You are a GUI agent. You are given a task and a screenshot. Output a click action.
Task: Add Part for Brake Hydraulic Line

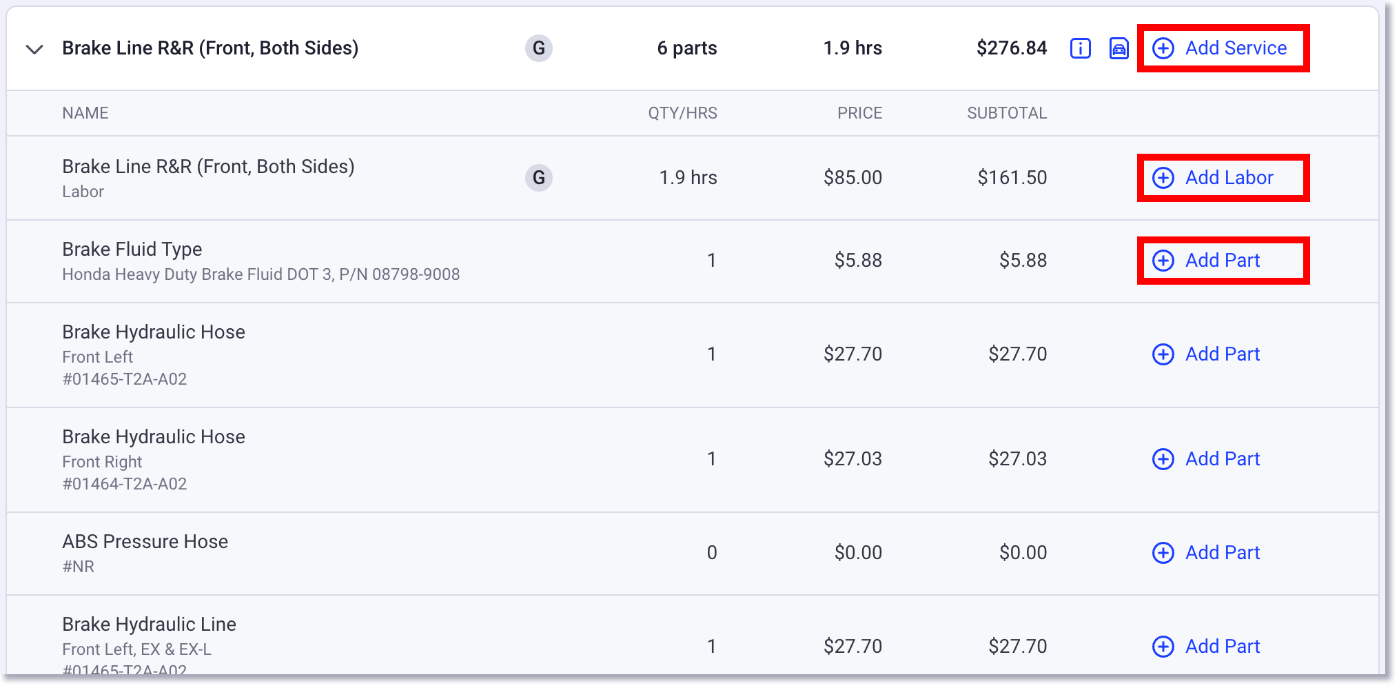point(1222,646)
